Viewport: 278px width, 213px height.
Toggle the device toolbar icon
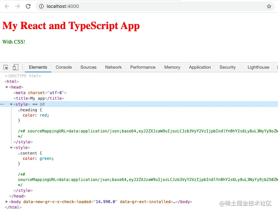pos(16,67)
